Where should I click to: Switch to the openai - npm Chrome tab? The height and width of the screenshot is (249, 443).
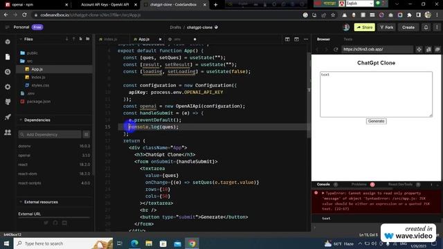pos(35,5)
